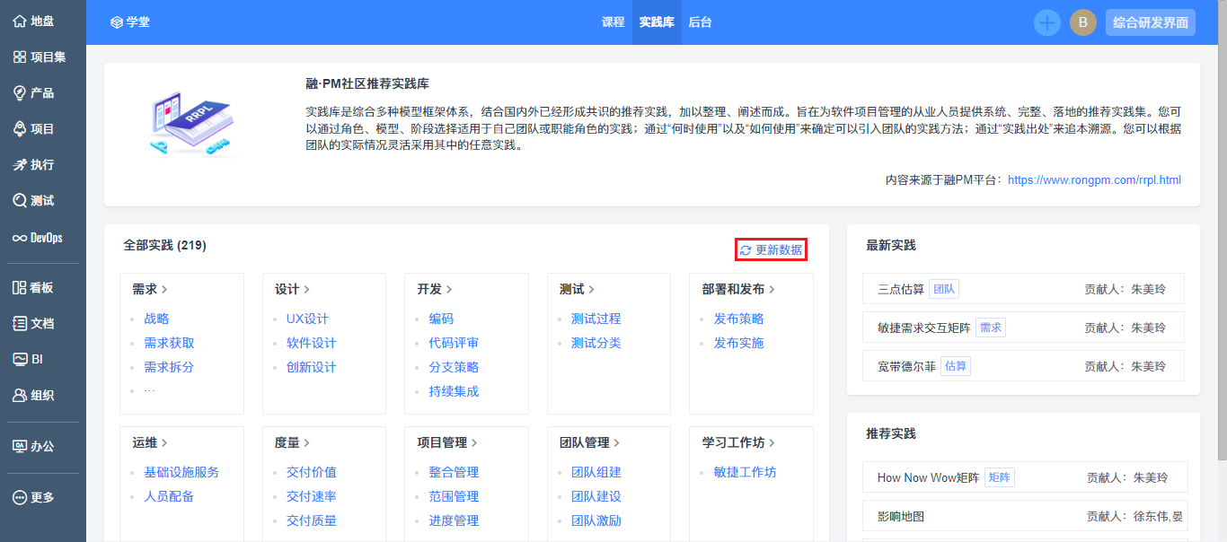Open the 软件设计 practice link
Image resolution: width=1227 pixels, height=542 pixels.
(x=312, y=343)
